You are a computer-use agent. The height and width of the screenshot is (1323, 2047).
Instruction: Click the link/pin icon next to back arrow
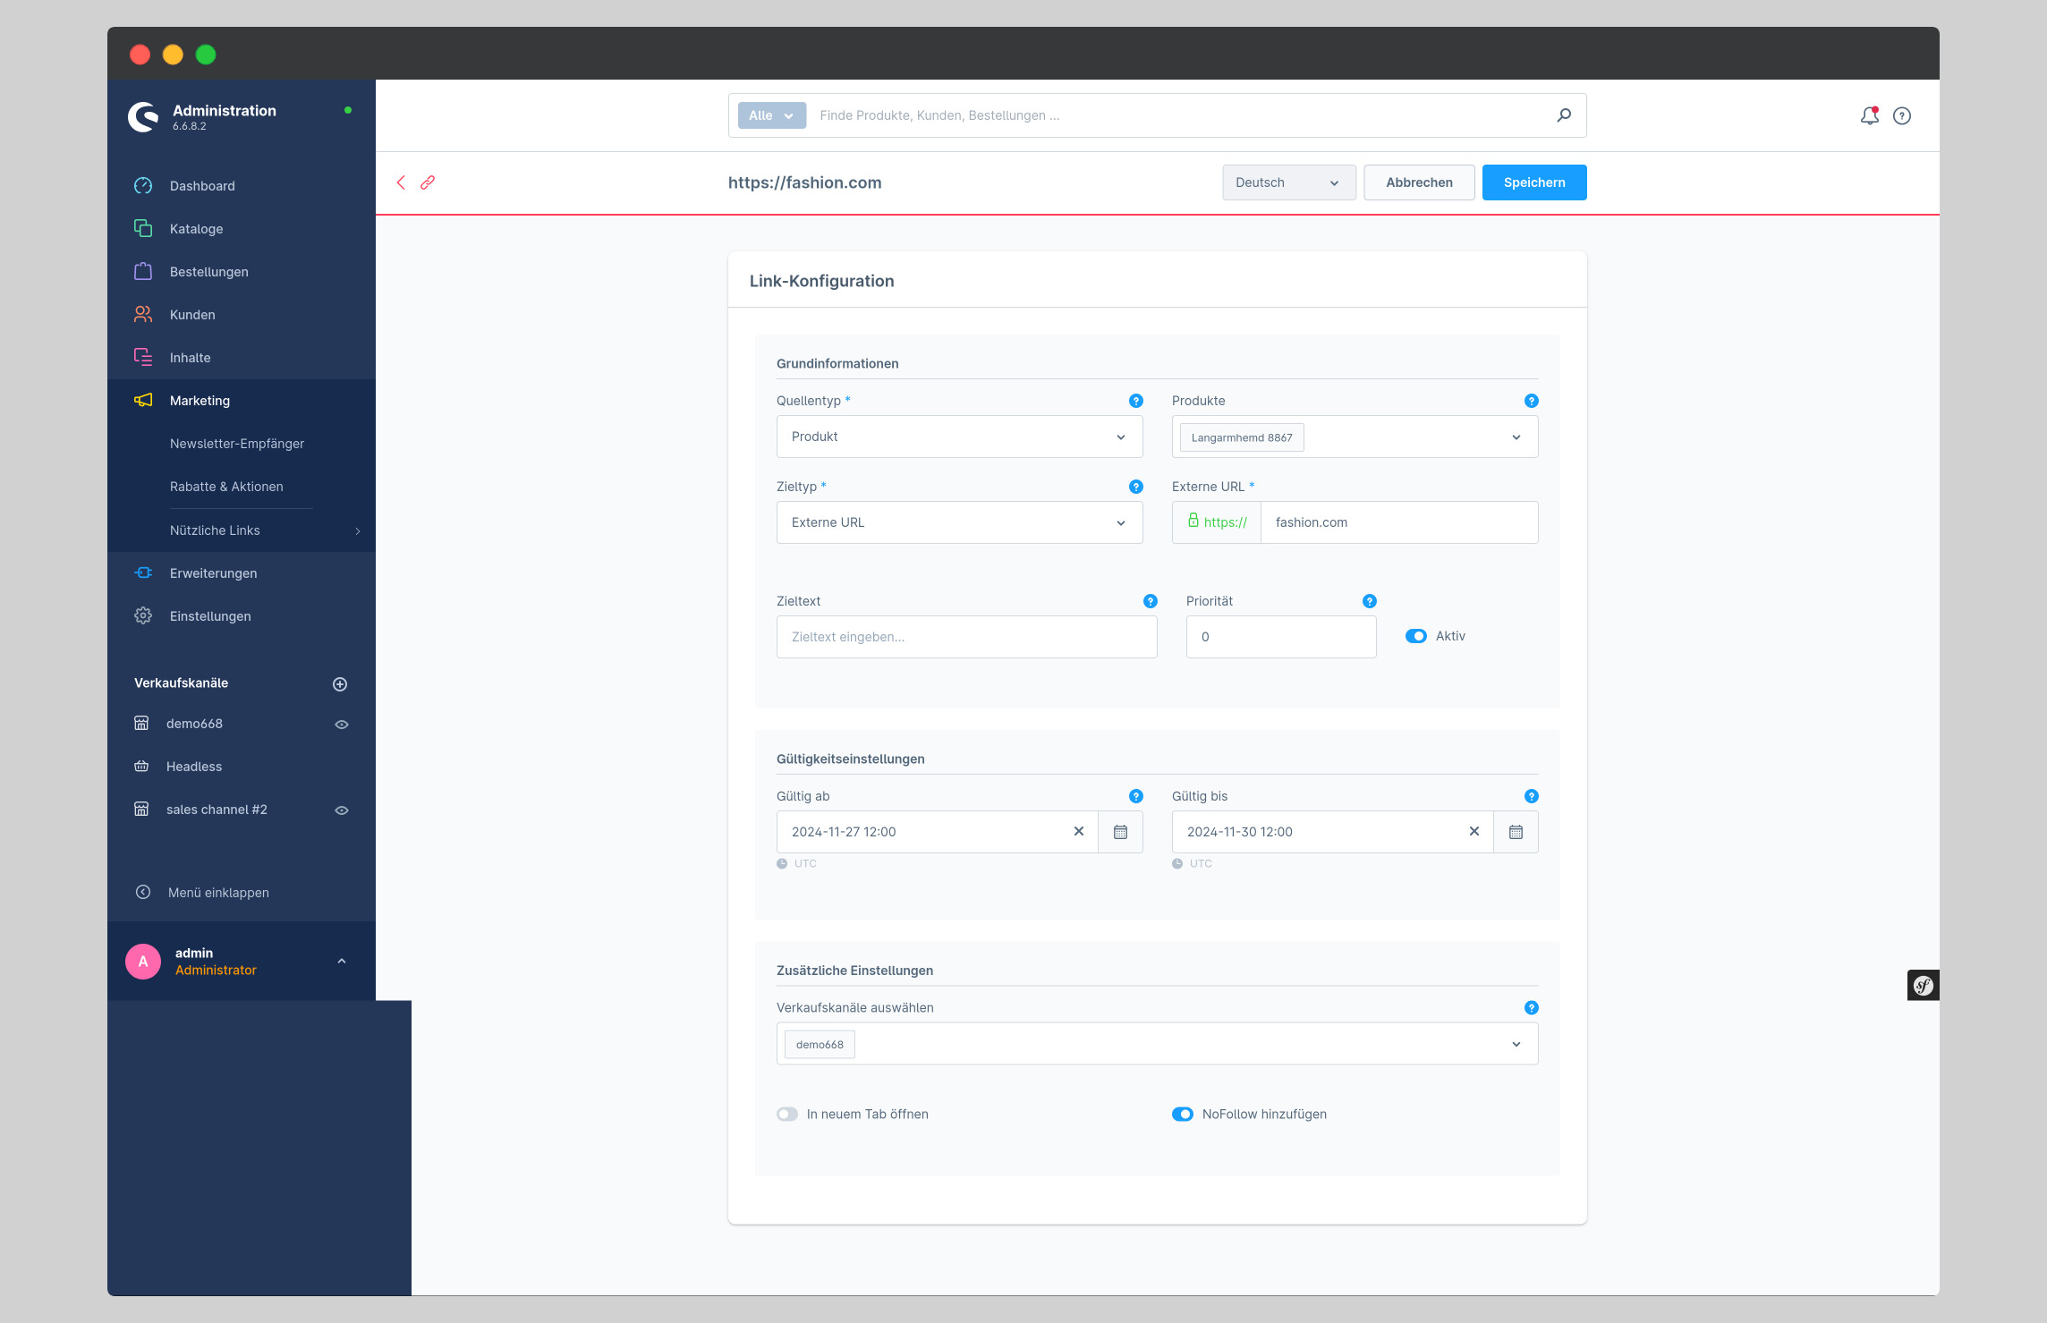(x=429, y=182)
